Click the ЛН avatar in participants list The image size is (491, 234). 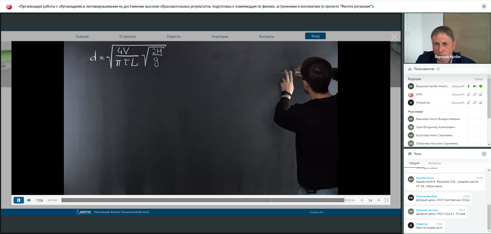click(x=411, y=143)
